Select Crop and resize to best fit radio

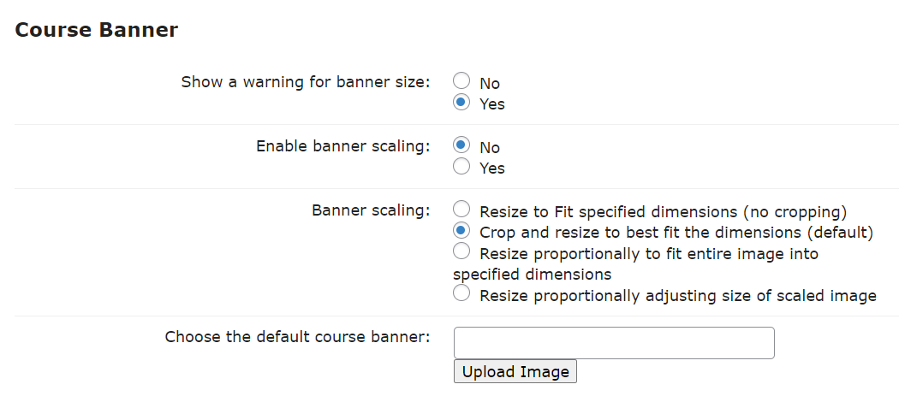[461, 230]
